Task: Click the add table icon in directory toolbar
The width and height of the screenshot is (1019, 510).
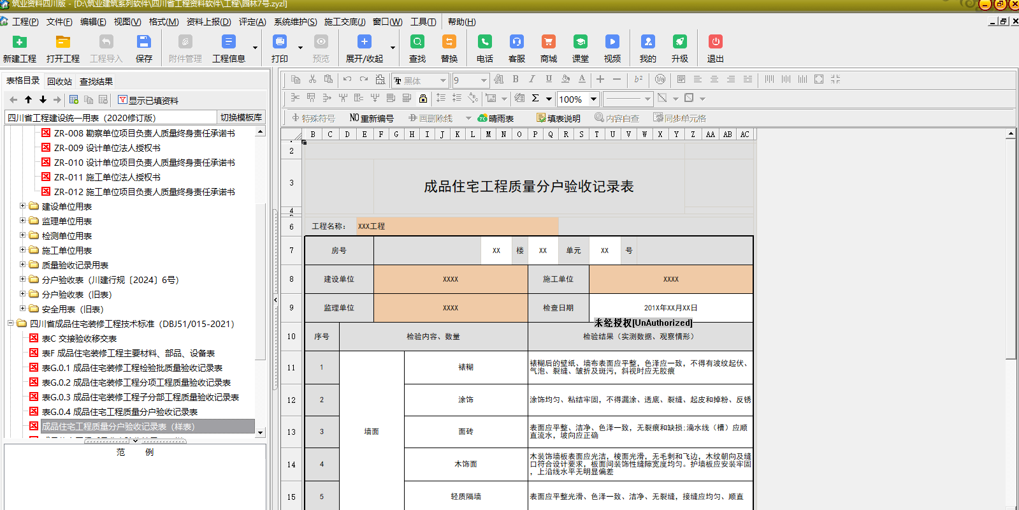Action: click(74, 100)
